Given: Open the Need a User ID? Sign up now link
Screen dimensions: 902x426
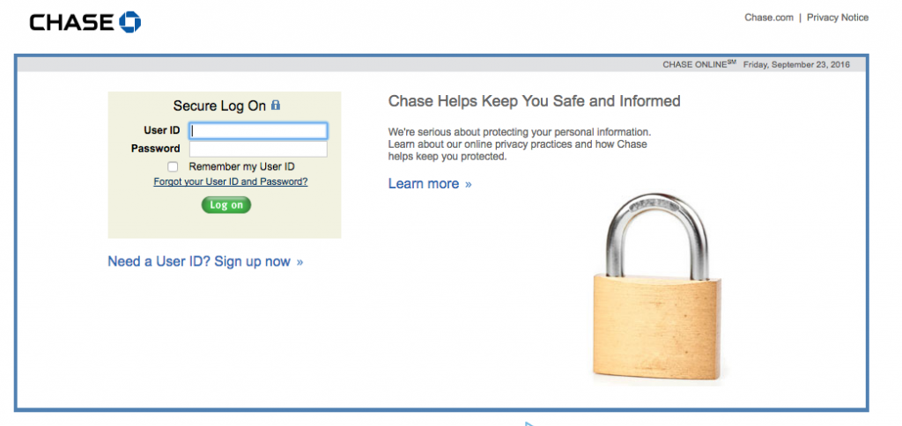Looking at the screenshot, I should (205, 261).
